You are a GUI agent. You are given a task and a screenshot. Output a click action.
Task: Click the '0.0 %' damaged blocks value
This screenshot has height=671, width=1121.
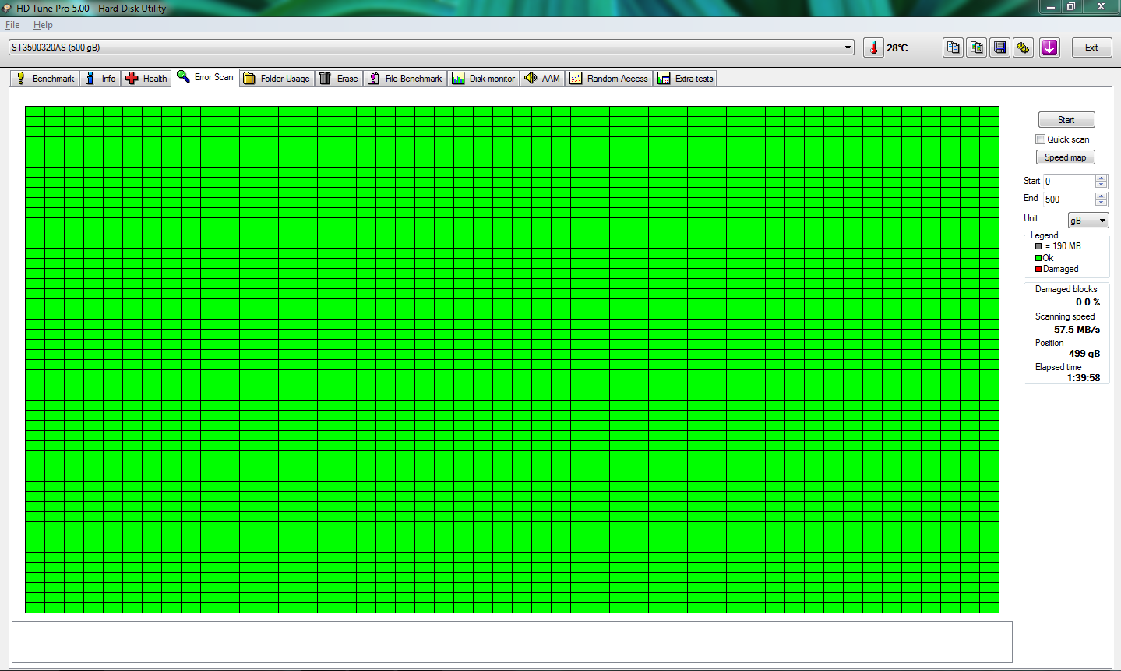coord(1088,302)
